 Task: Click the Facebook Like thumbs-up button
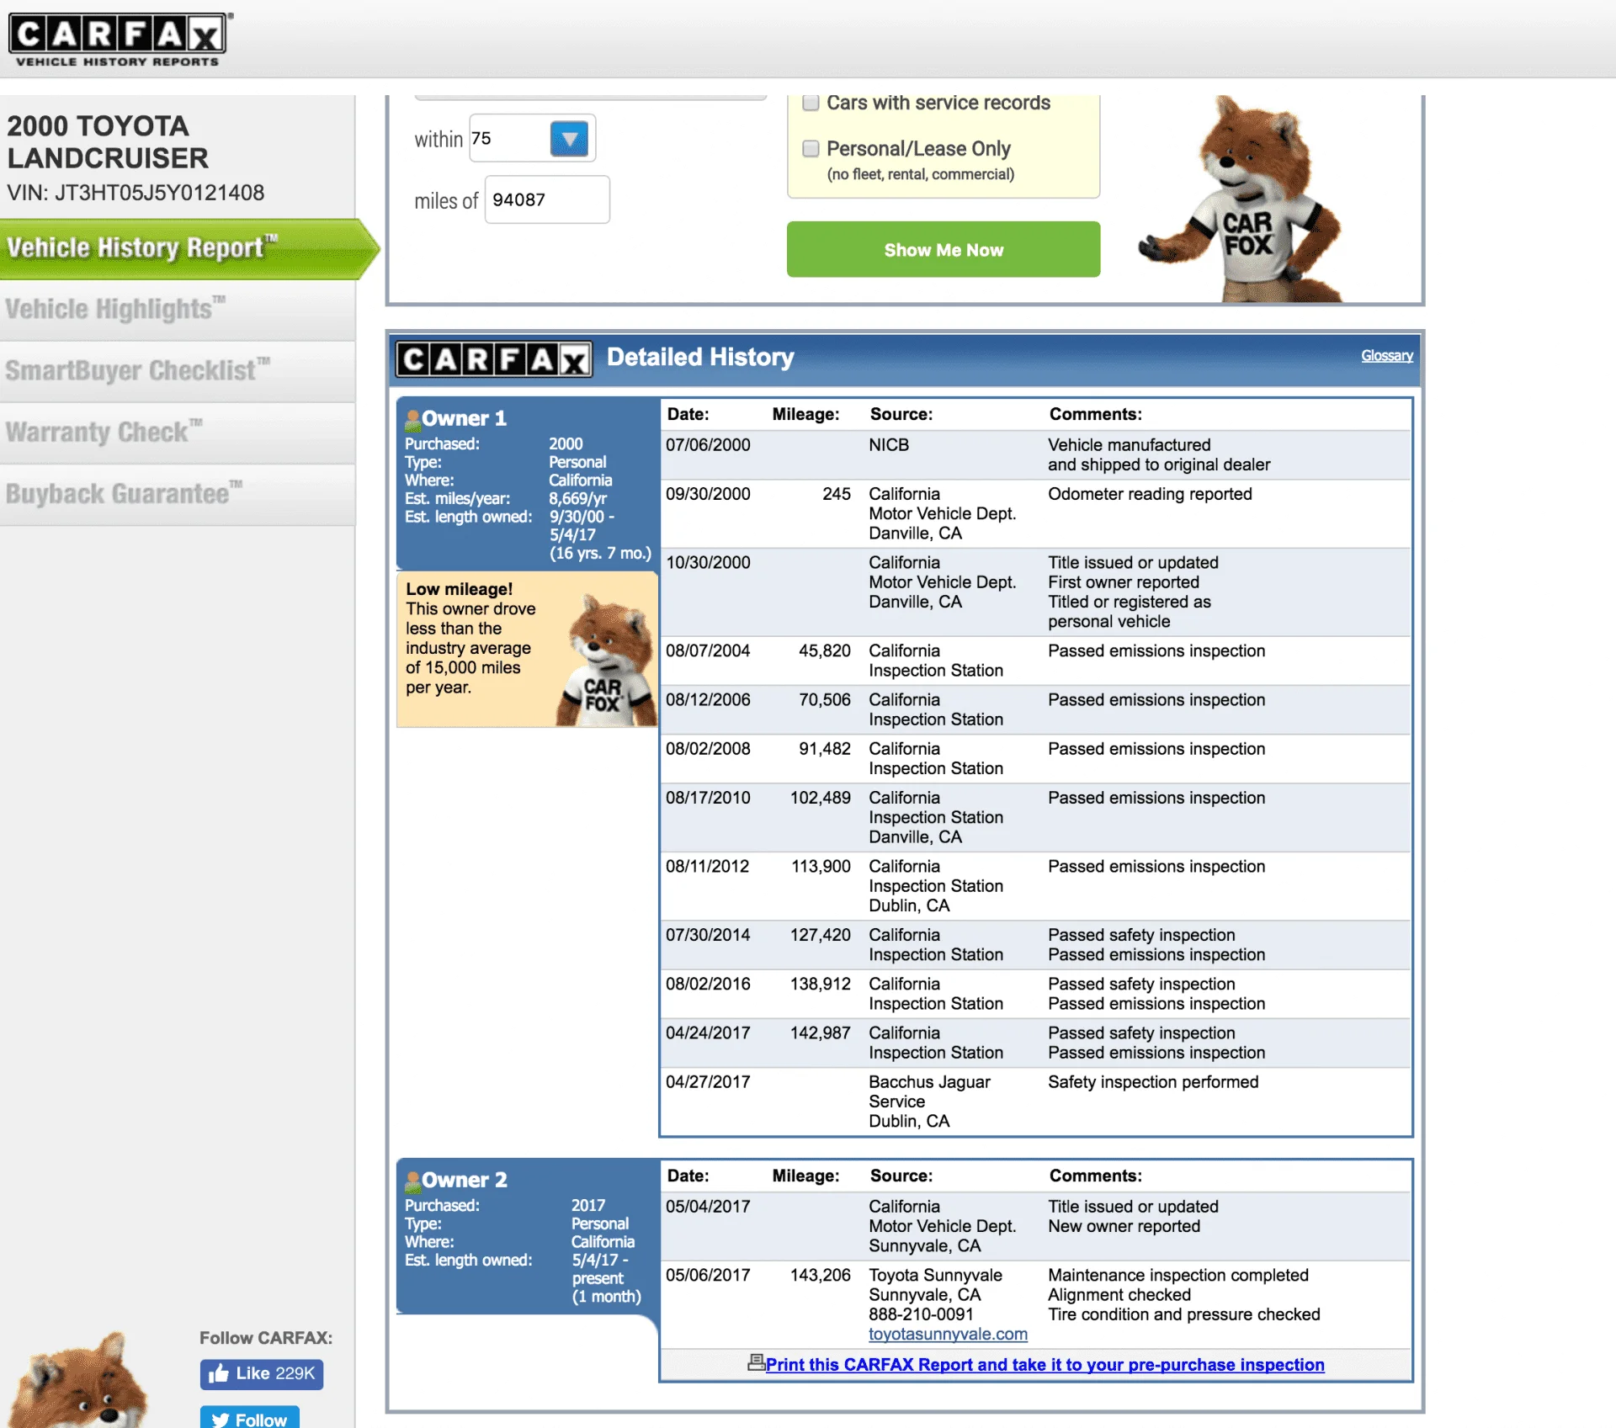[262, 1374]
